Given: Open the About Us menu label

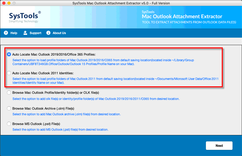Looking at the screenshot, I should tap(59, 33).
